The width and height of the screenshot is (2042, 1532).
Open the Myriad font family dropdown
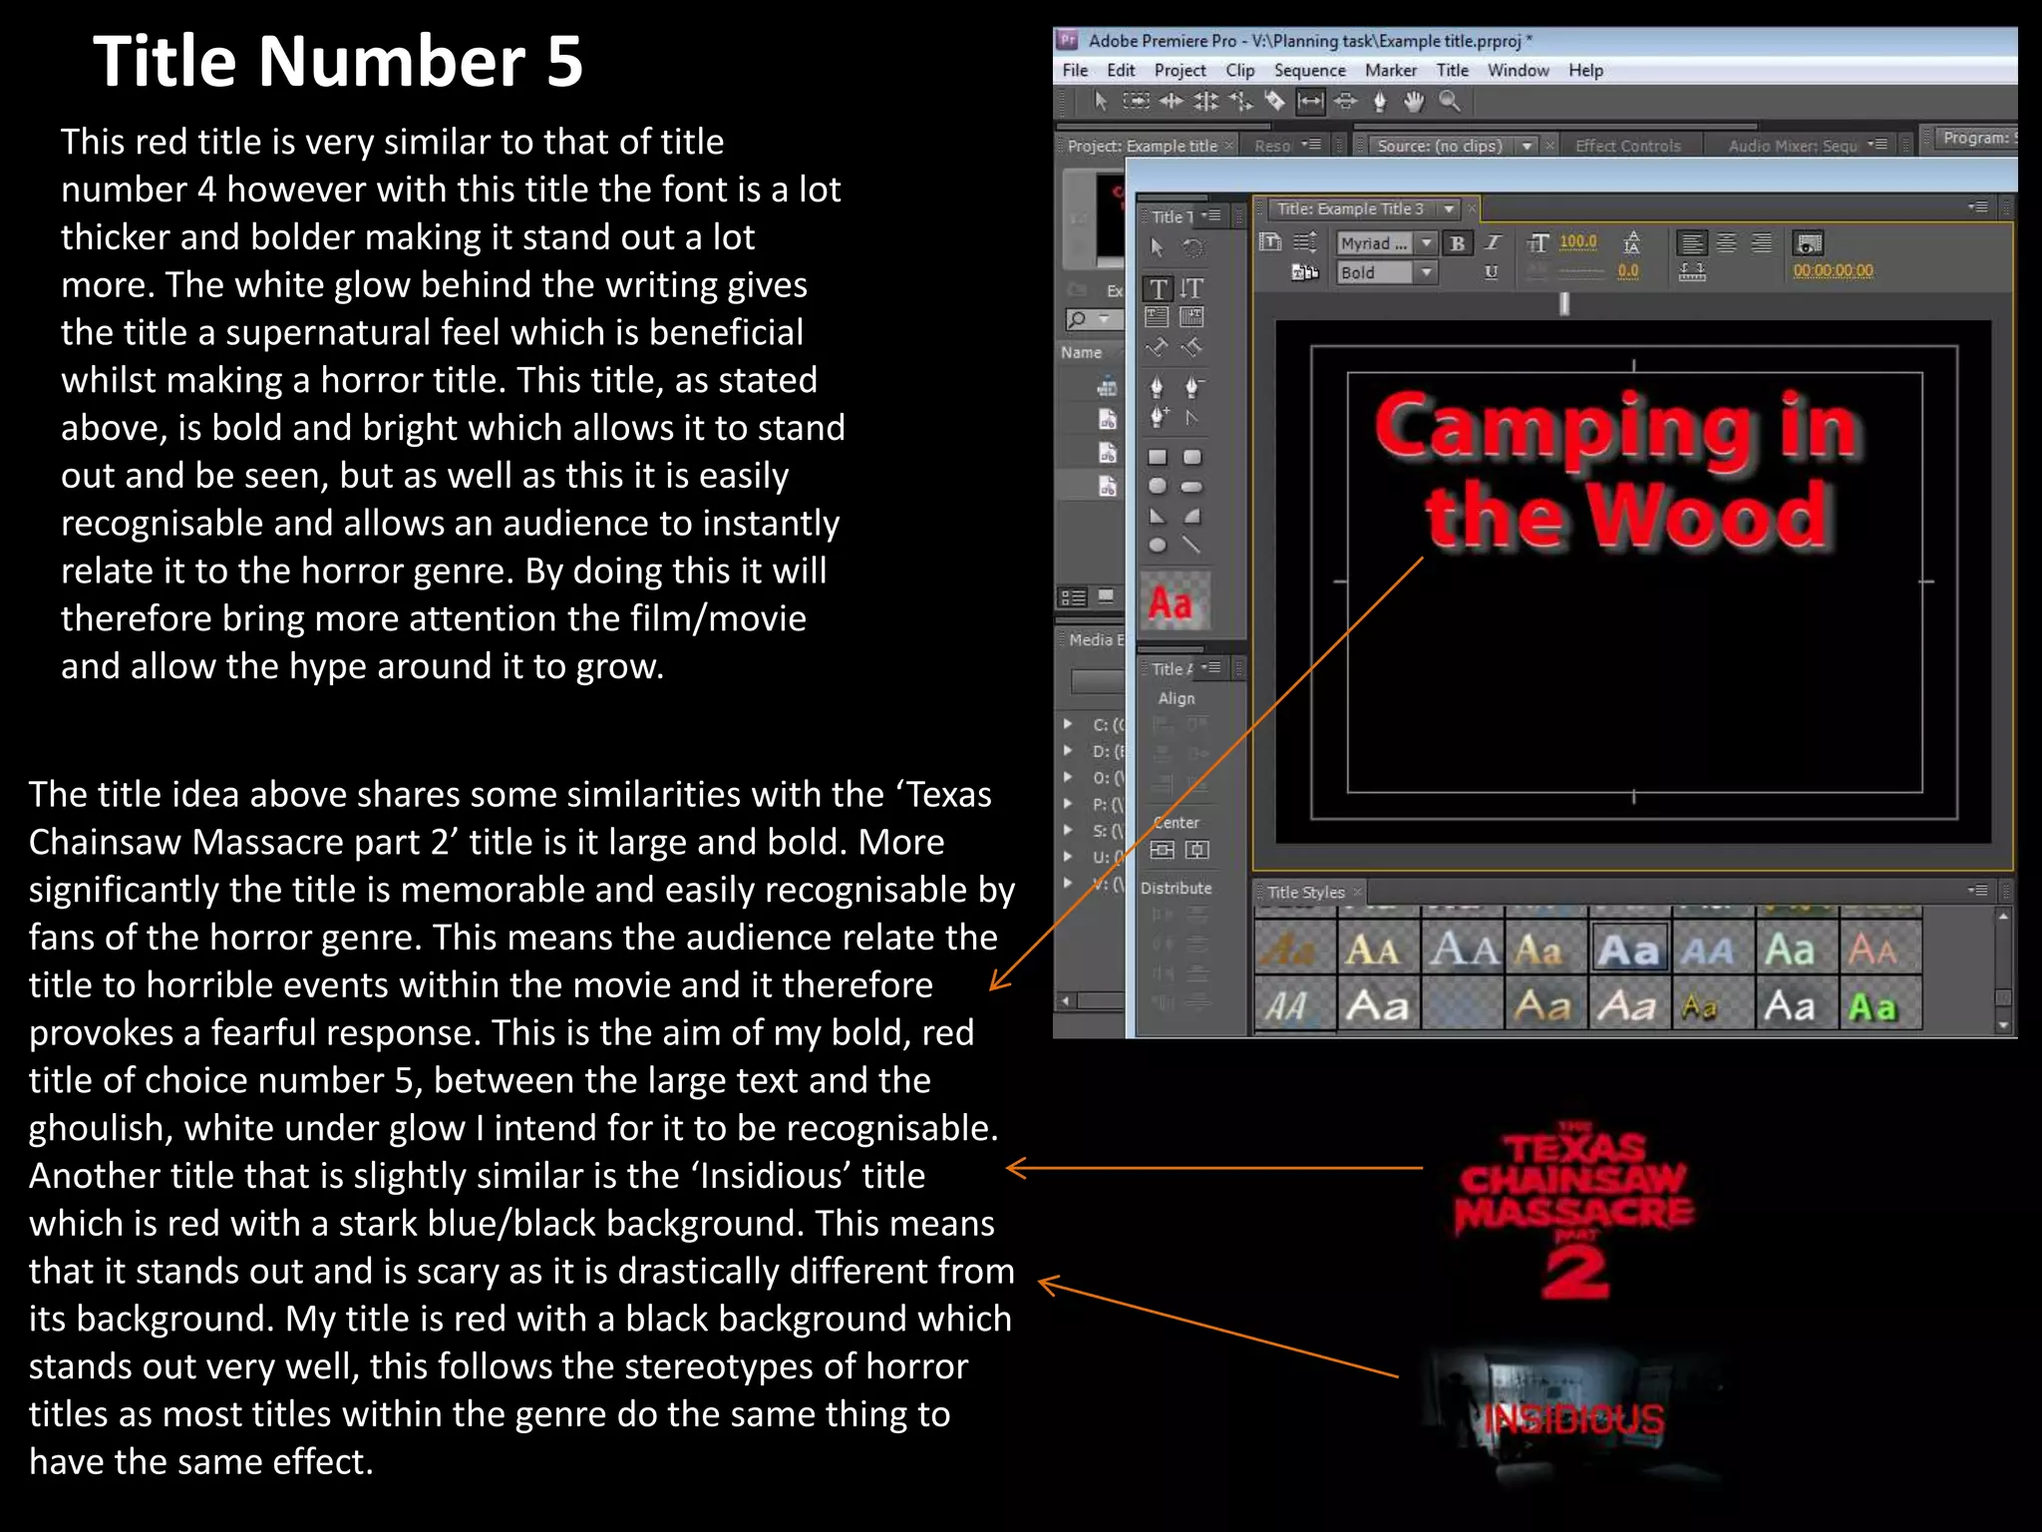pyautogui.click(x=1427, y=243)
